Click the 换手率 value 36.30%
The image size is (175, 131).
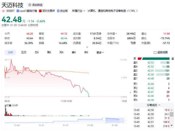click(x=29, y=43)
